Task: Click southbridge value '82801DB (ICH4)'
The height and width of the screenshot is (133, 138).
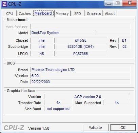Action: point(80,46)
